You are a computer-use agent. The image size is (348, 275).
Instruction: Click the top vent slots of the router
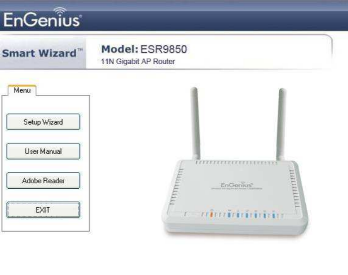point(236,163)
